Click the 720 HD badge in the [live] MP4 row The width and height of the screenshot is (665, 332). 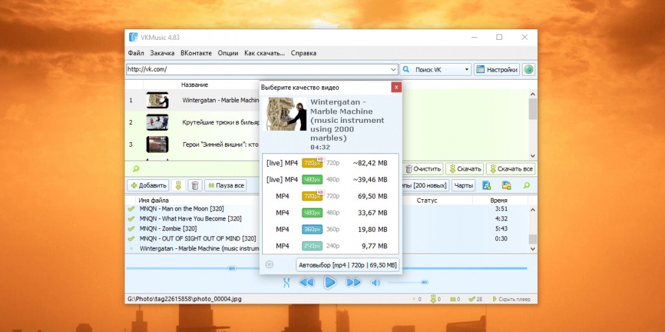pyautogui.click(x=313, y=163)
